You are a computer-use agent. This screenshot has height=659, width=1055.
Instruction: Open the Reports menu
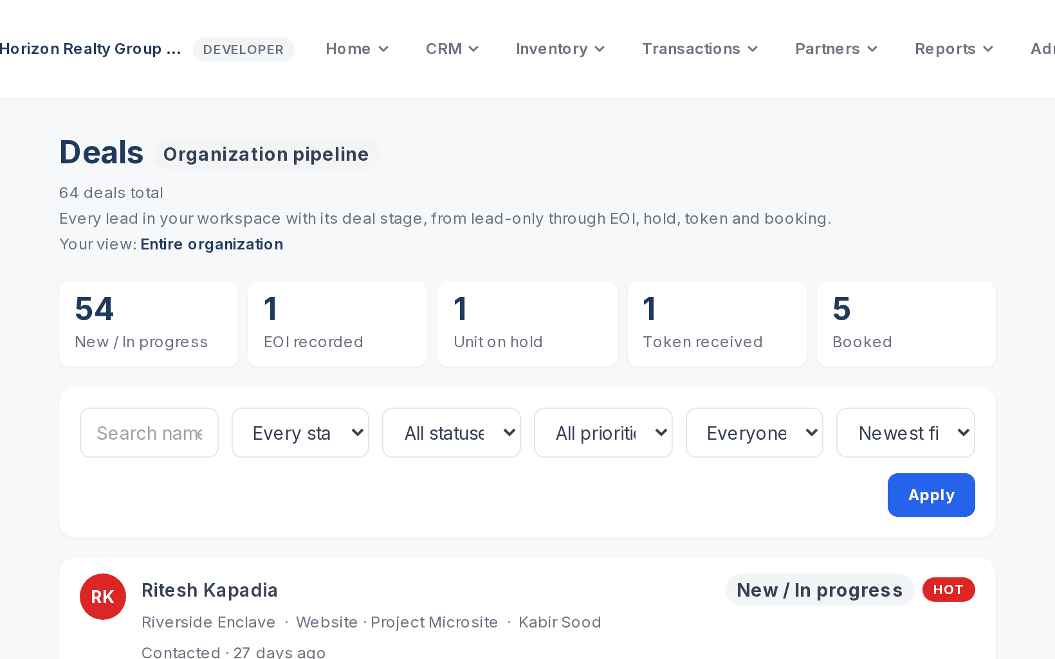[x=954, y=49]
